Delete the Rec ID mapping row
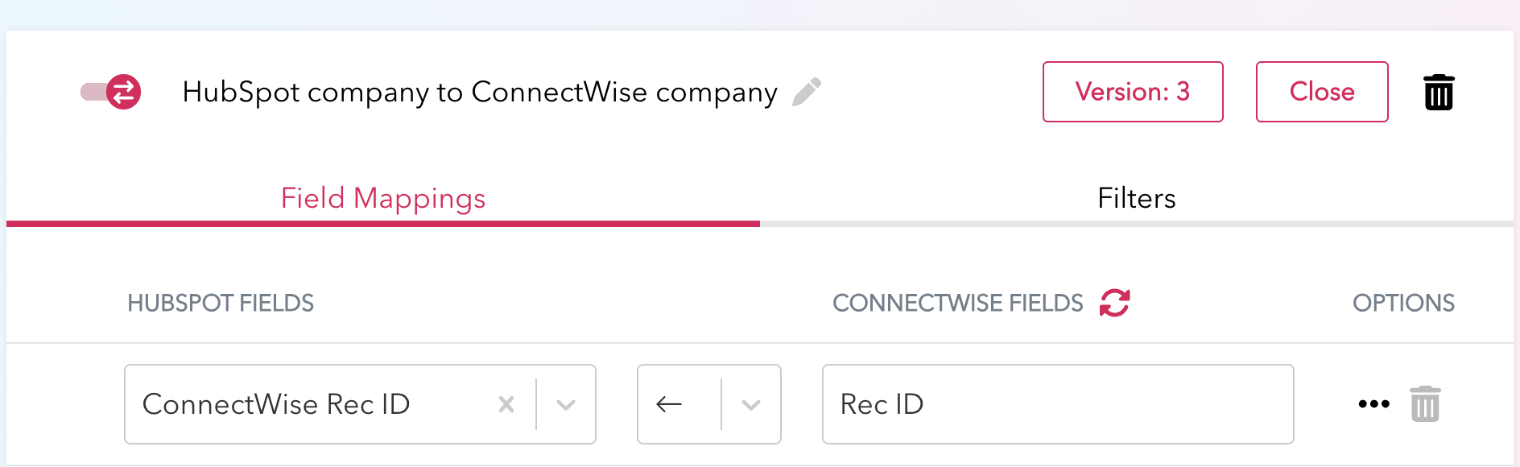Image resolution: width=1520 pixels, height=467 pixels. pyautogui.click(x=1424, y=404)
